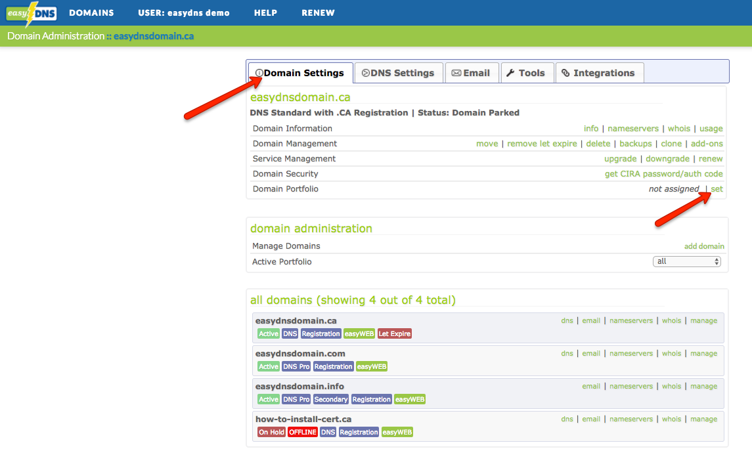Open dns link for easydnsdomain.ca
Image resolution: width=752 pixels, height=468 pixels.
(x=567, y=321)
